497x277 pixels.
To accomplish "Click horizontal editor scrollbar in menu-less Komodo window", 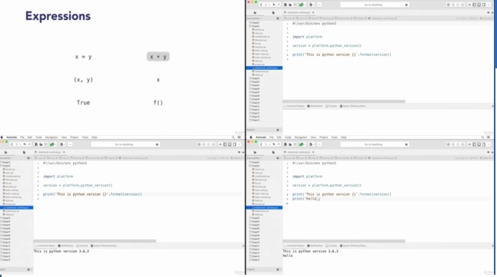I will 344,101.
